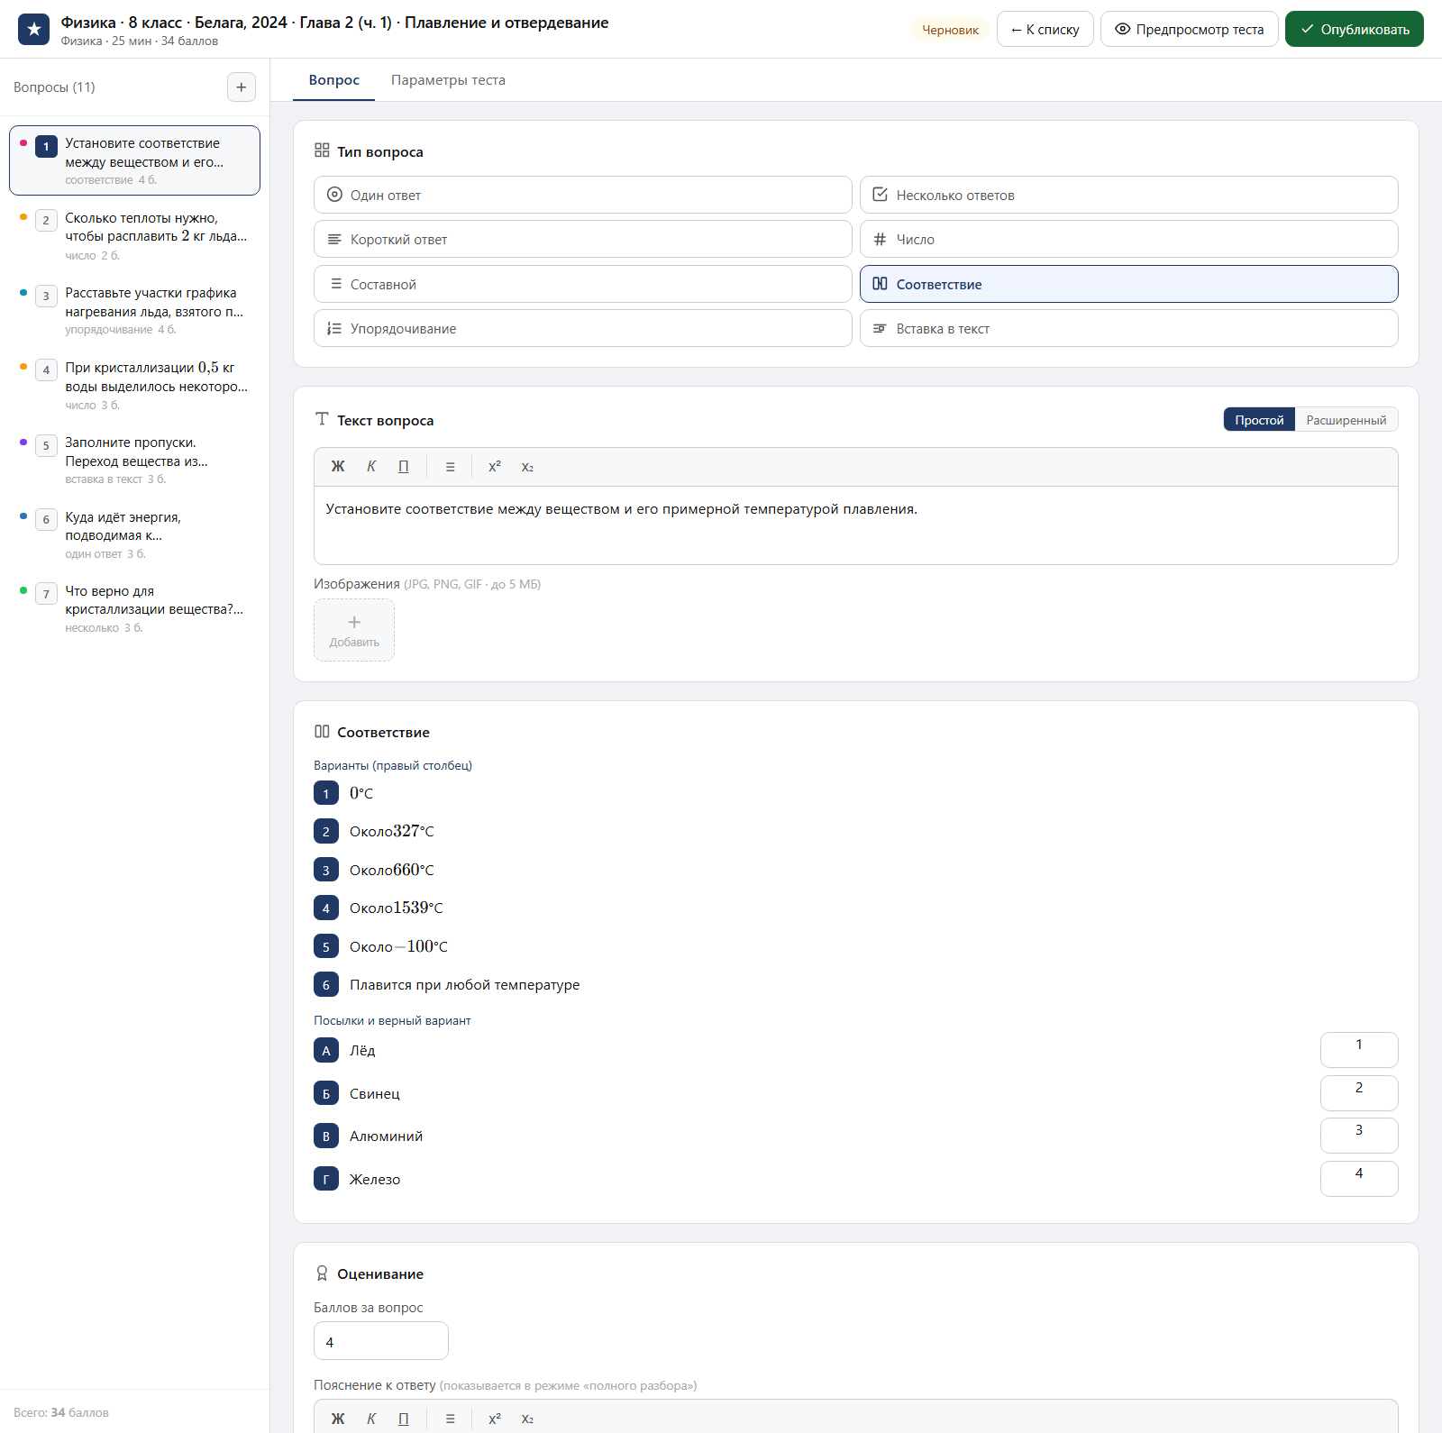Open question 6 'Куда идёт энергия'
The height and width of the screenshot is (1433, 1442).
134,535
